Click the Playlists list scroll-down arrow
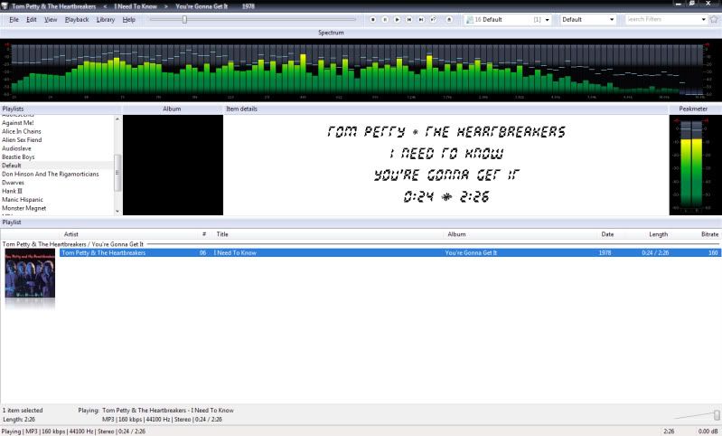This screenshot has height=436, width=722. tap(117, 211)
